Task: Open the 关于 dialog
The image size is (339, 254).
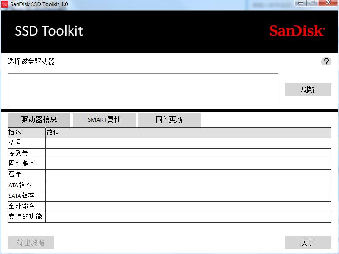Action: (x=308, y=242)
